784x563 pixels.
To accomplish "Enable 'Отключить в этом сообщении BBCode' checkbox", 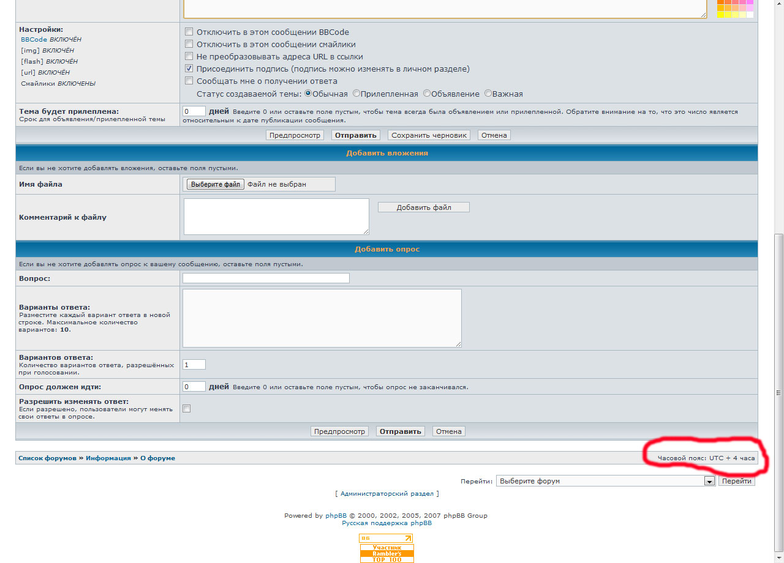I will click(x=189, y=32).
